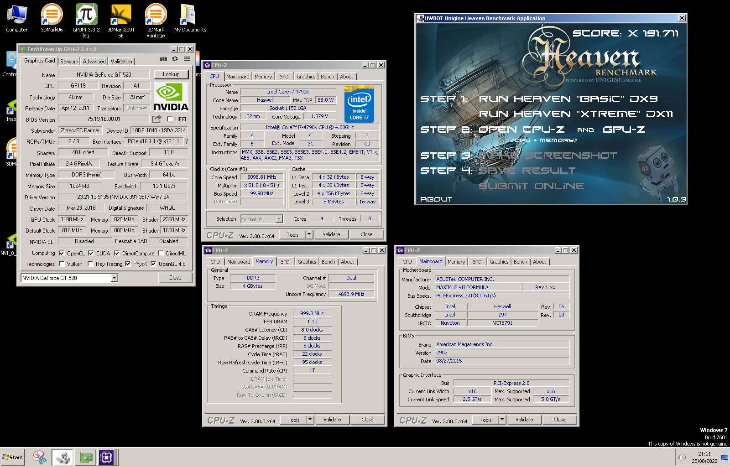Open Tools dropdown arrow in Memory window
The height and width of the screenshot is (467, 730).
coord(310,420)
